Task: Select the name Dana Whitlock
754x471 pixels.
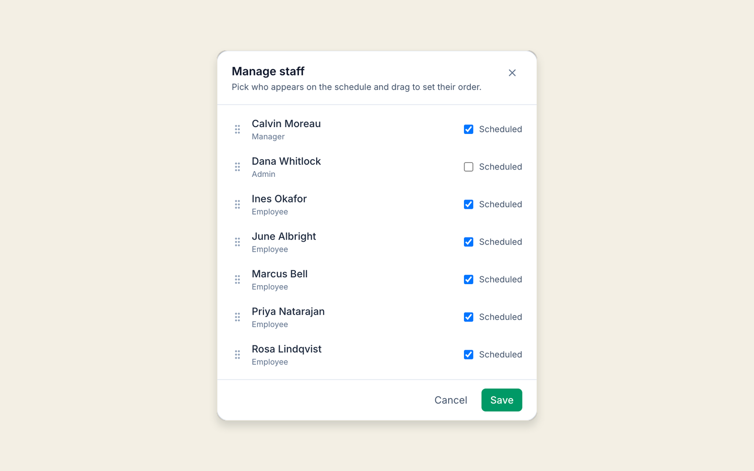Action: (x=286, y=161)
